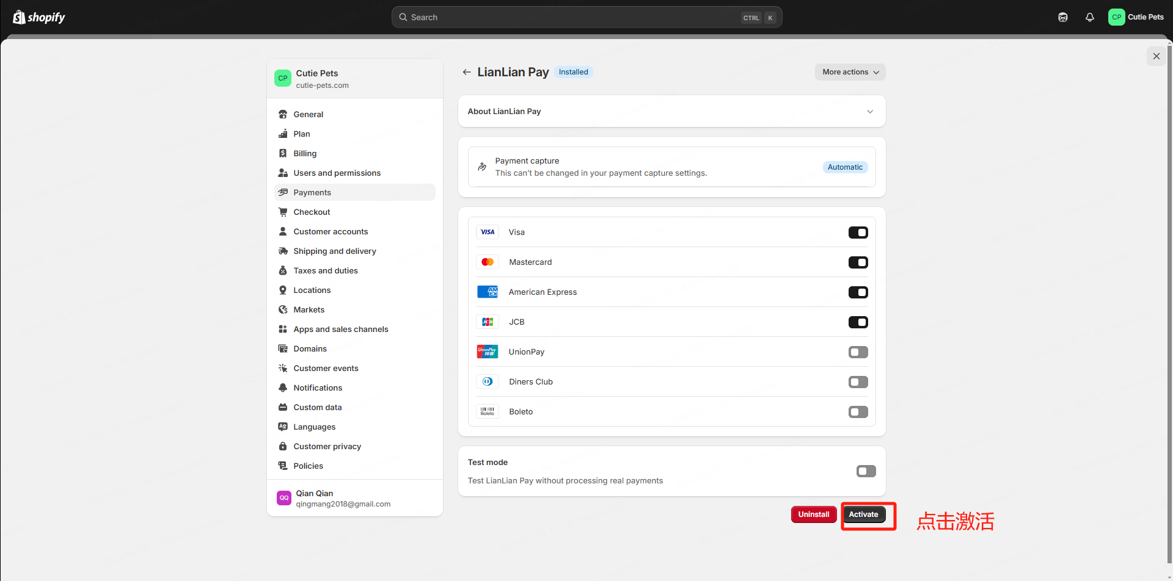This screenshot has height=581, width=1173.
Task: Click the Activate button
Action: tap(863, 514)
